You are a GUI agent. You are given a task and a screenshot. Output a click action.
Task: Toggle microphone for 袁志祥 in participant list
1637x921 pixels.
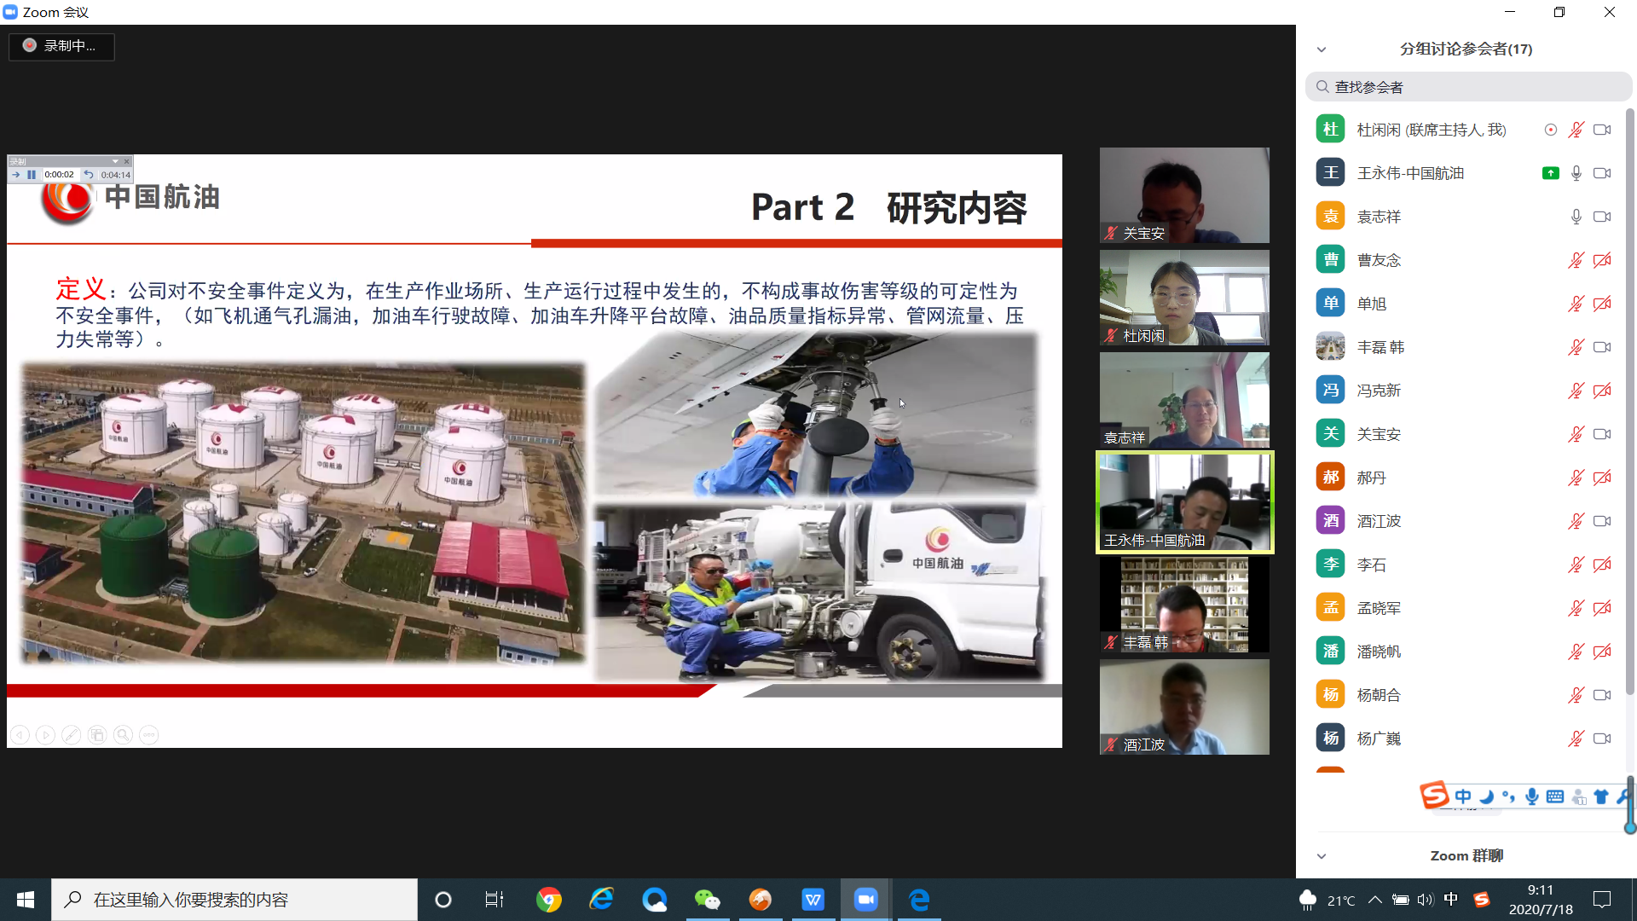tap(1576, 217)
